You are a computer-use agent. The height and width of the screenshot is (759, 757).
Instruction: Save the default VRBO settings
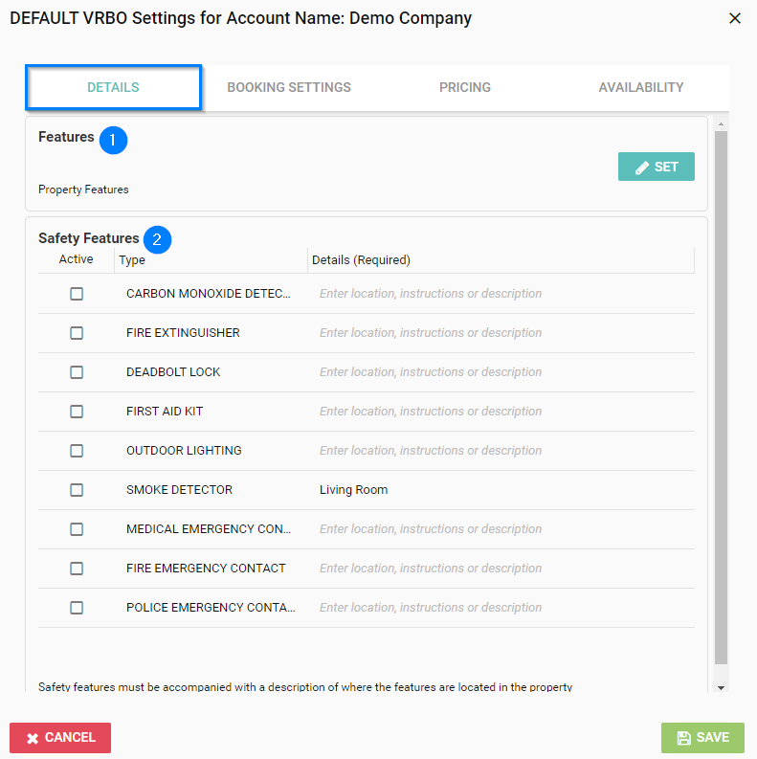(x=702, y=738)
